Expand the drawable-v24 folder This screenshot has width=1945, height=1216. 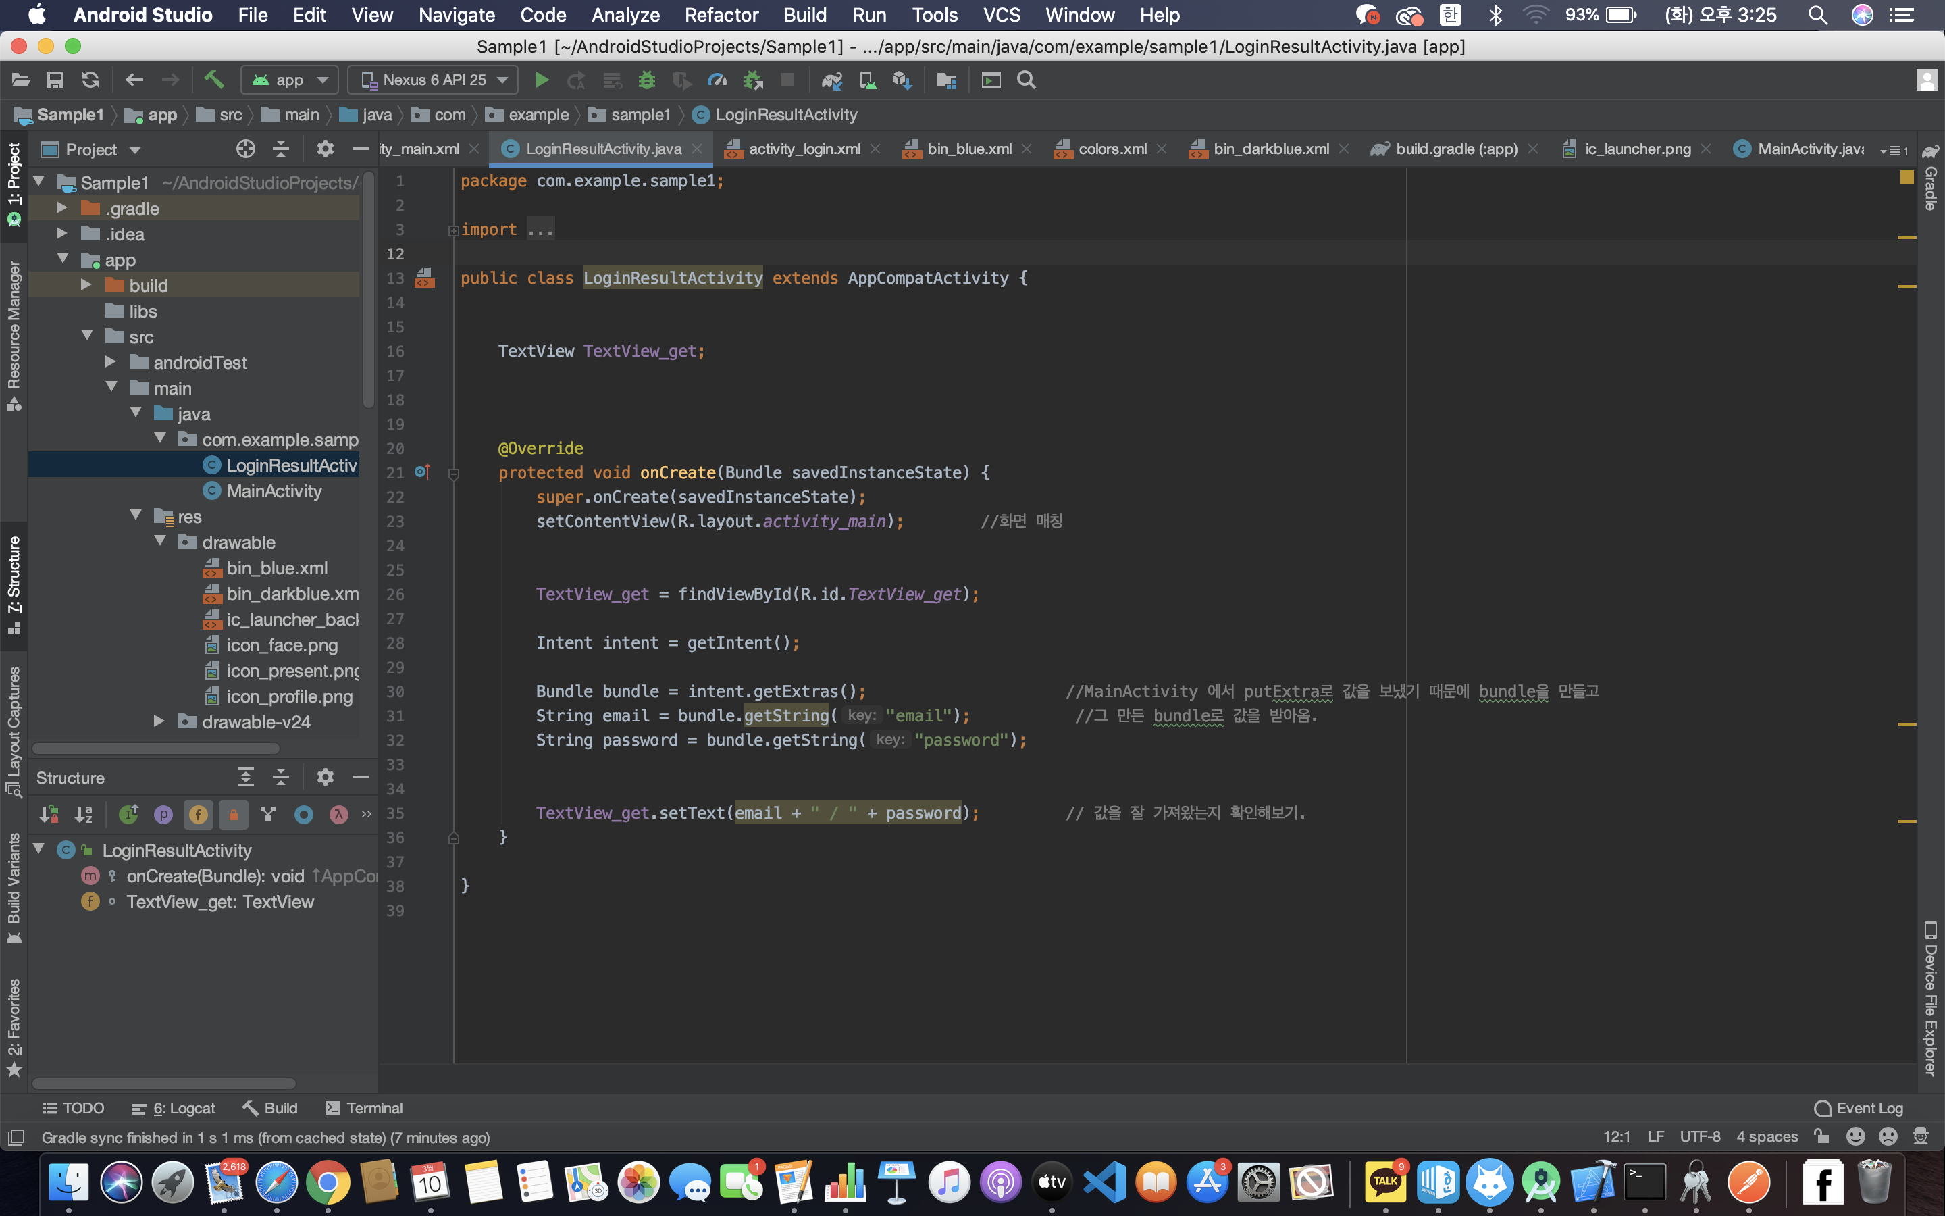click(x=159, y=721)
